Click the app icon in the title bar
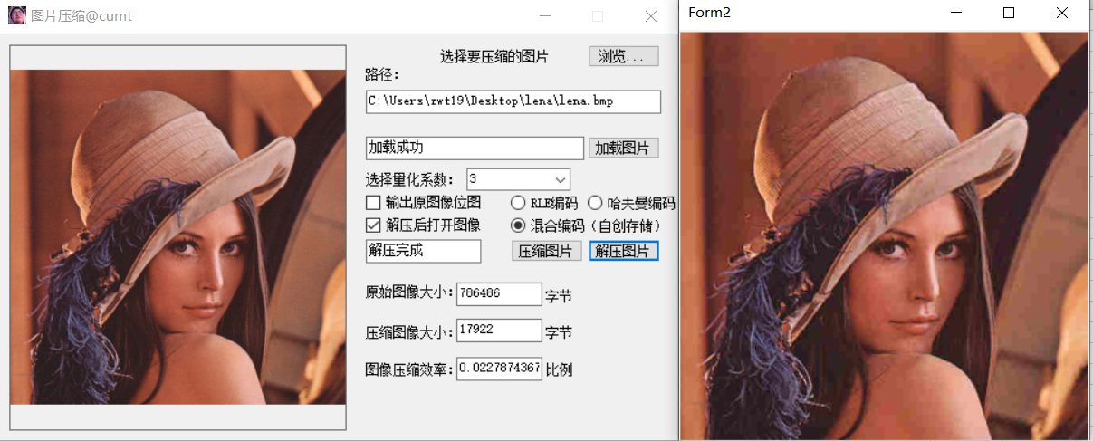Image resolution: width=1093 pixels, height=441 pixels. click(x=16, y=15)
